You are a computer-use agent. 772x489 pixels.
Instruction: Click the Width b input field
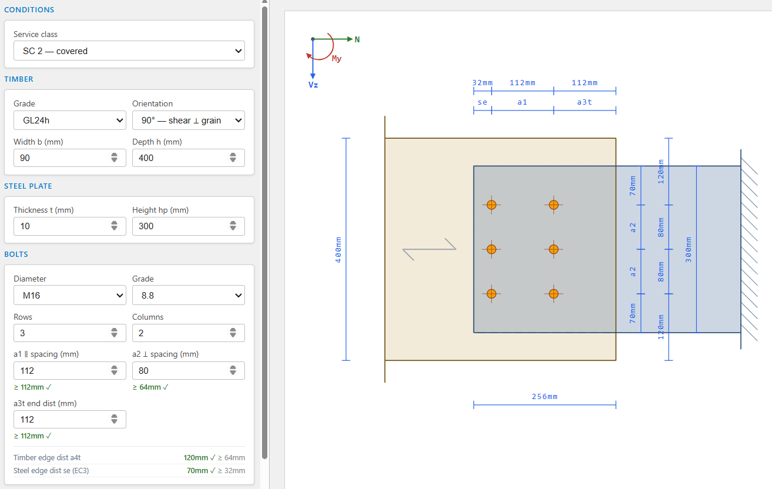(x=70, y=158)
